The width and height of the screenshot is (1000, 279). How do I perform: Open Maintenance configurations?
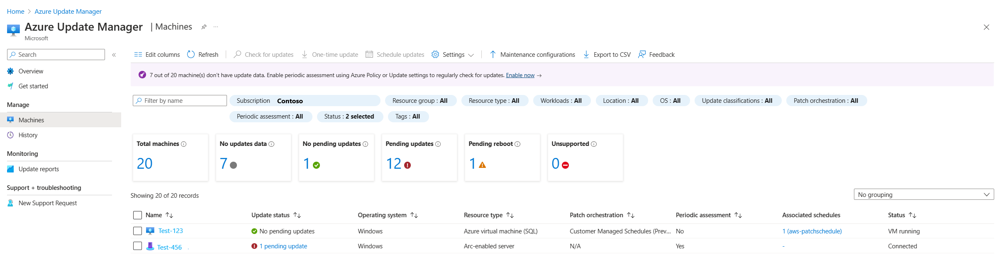pyautogui.click(x=533, y=54)
